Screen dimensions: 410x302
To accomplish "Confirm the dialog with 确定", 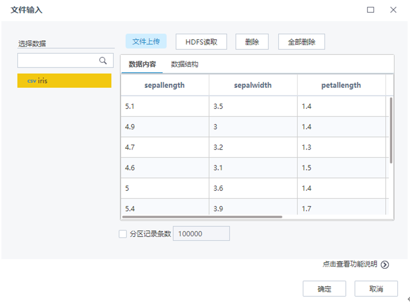I will (x=324, y=288).
